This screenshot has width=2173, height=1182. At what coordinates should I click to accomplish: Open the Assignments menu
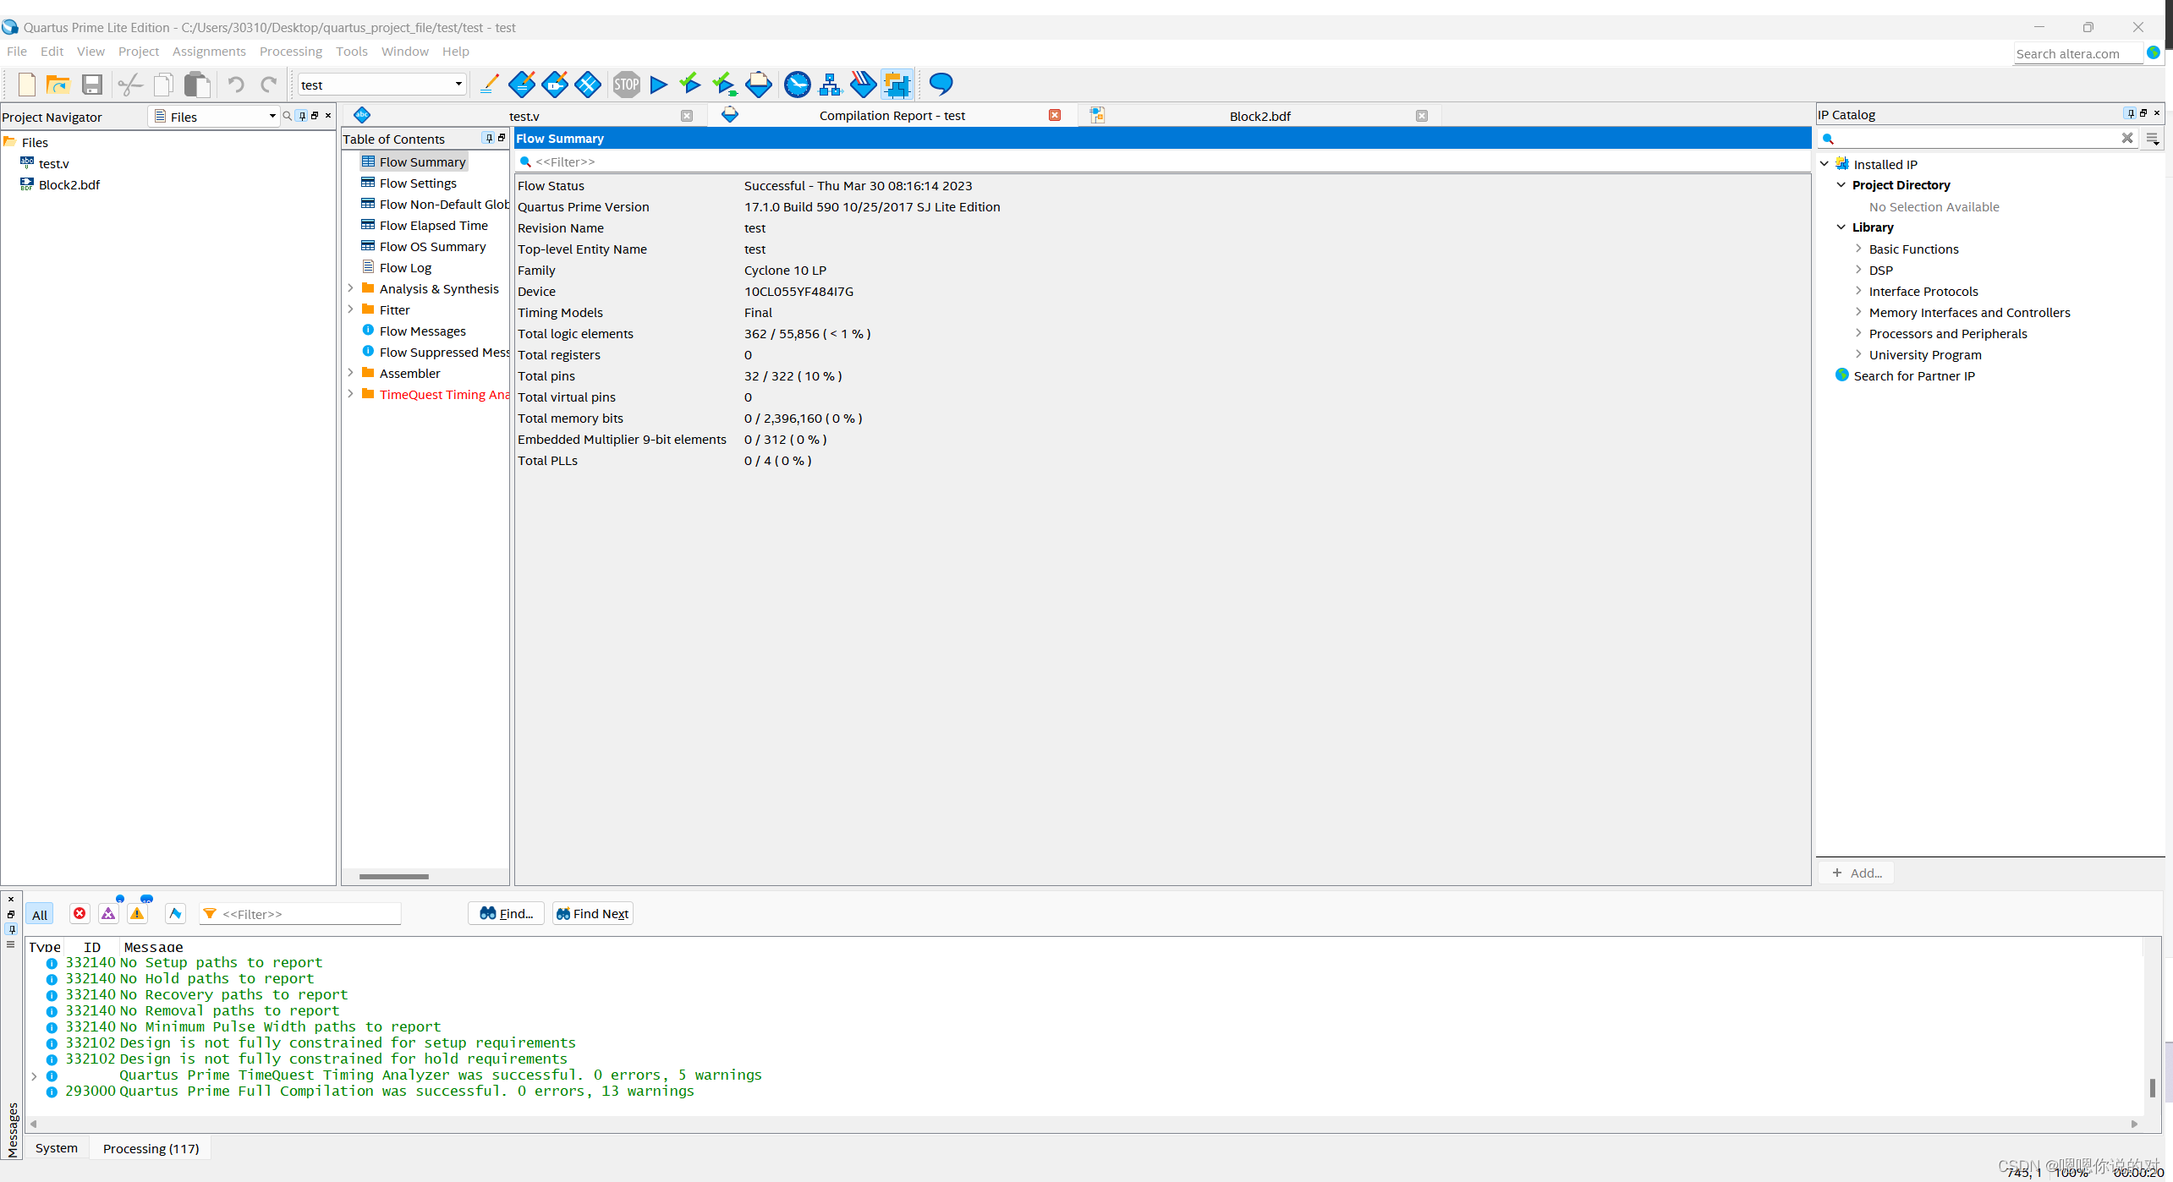[208, 52]
